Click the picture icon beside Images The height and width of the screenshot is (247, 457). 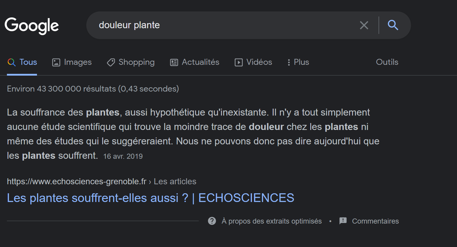(x=56, y=62)
